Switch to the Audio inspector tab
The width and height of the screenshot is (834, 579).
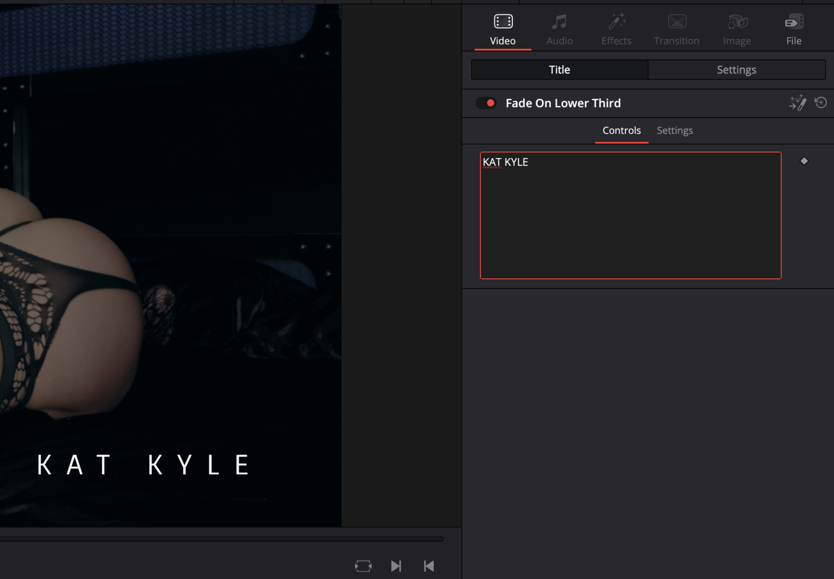point(559,30)
